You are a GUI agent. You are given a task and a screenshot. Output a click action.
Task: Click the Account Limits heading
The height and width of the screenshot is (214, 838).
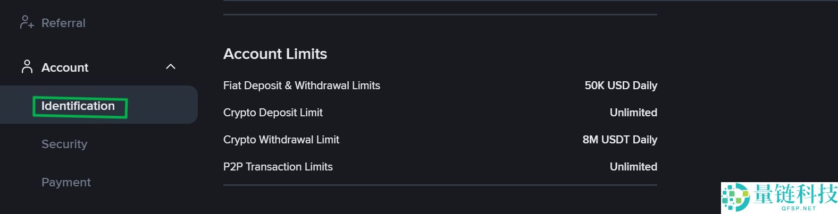275,54
